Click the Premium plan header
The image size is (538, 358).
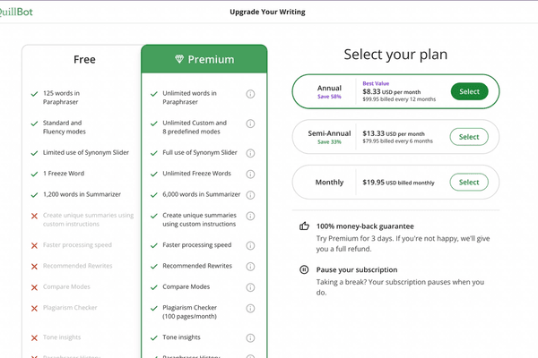click(204, 60)
